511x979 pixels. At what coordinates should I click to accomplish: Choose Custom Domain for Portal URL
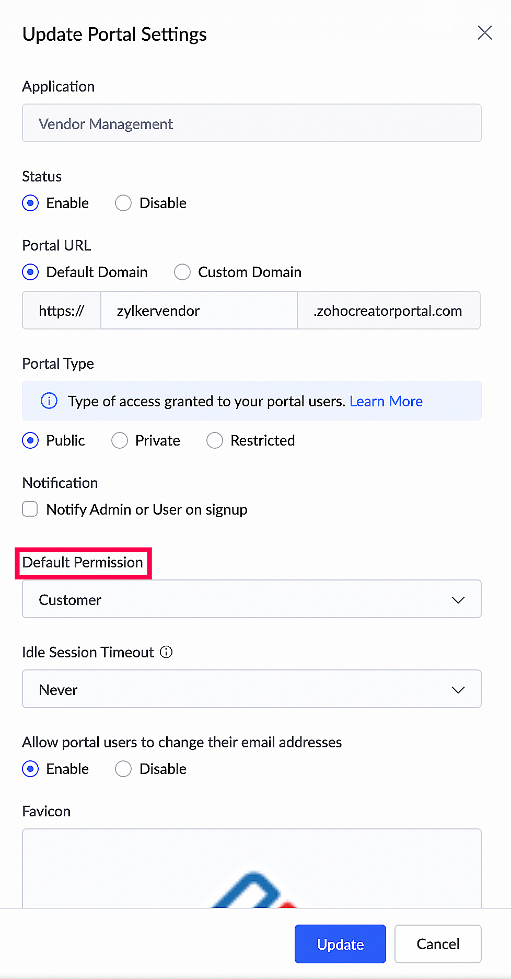pos(182,272)
